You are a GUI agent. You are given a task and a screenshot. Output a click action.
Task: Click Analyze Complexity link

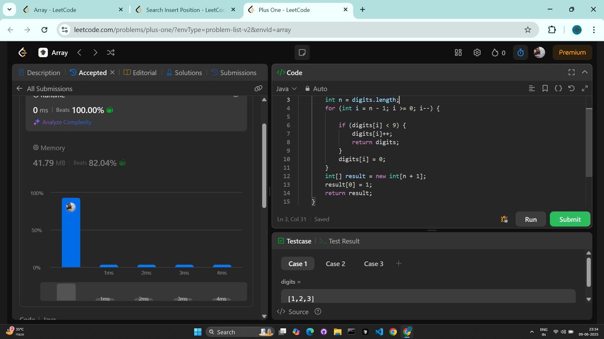62,122
